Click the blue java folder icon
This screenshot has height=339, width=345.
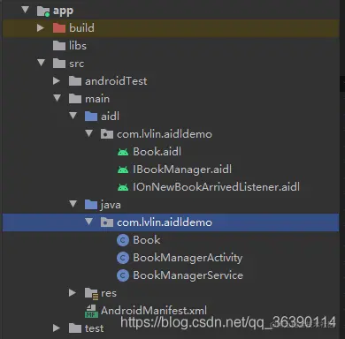point(91,205)
